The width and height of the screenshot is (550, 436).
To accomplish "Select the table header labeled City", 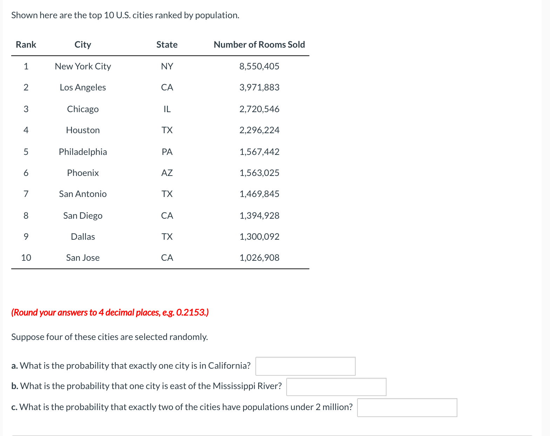I will (x=82, y=45).
